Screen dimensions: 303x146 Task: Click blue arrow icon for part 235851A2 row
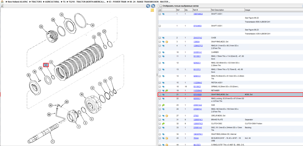tap(163, 128)
